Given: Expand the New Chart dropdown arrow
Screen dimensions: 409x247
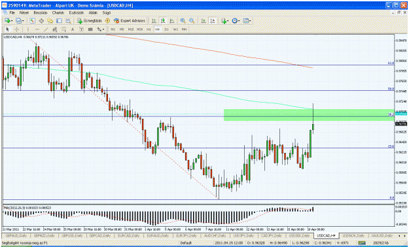Looking at the screenshot, I should coord(12,21).
